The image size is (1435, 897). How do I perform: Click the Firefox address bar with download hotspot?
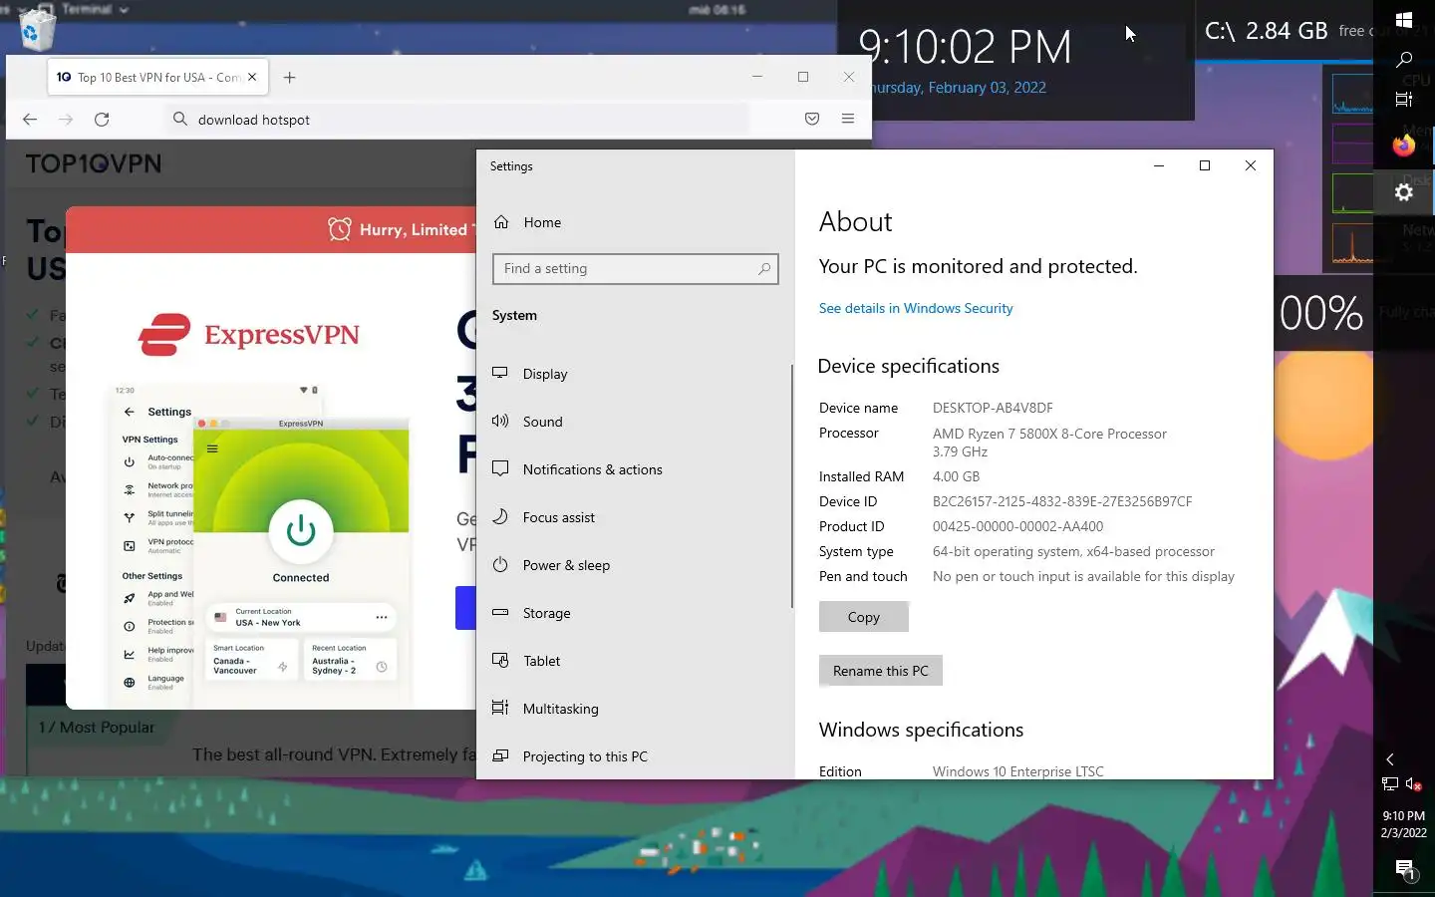coord(458,119)
